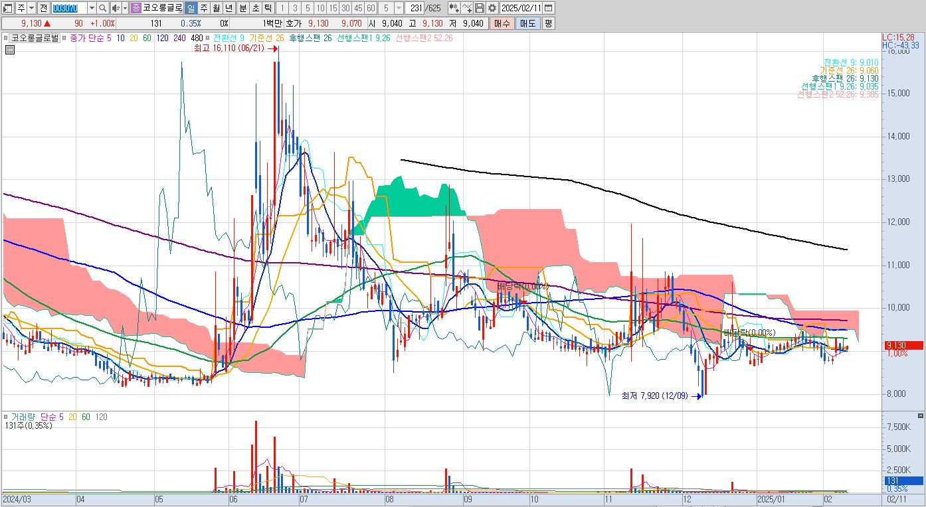The width and height of the screenshot is (926, 507).
Task: Toggle the 주 weekly period button
Action: (x=203, y=8)
